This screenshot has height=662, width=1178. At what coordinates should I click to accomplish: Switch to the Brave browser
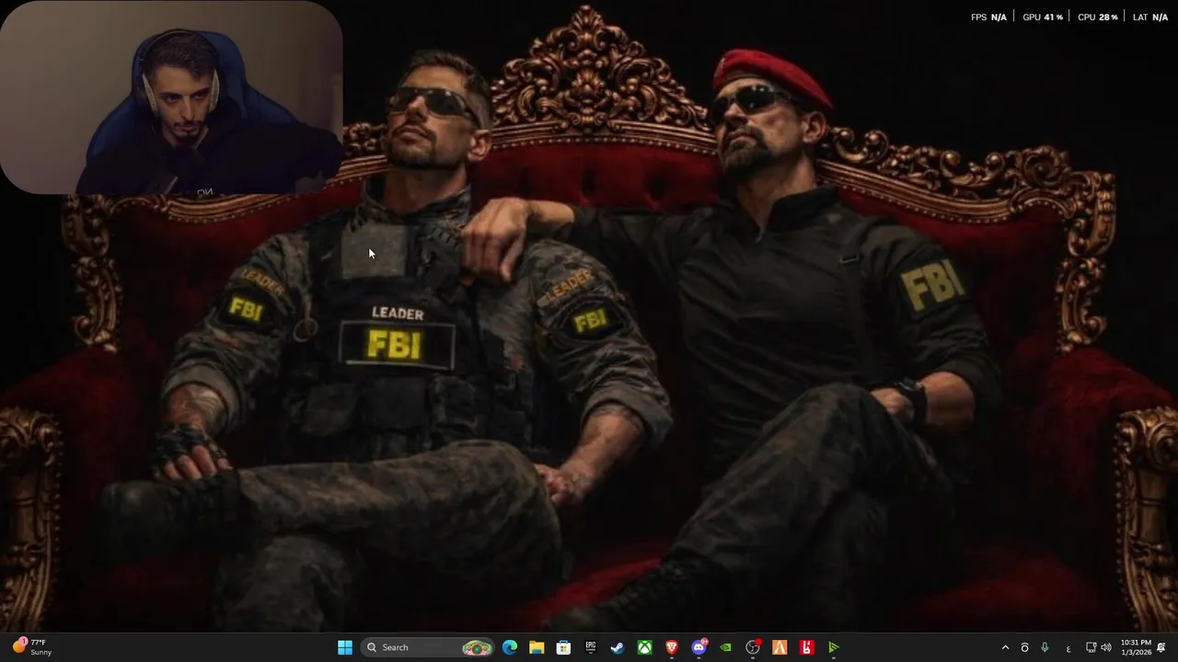click(x=672, y=647)
